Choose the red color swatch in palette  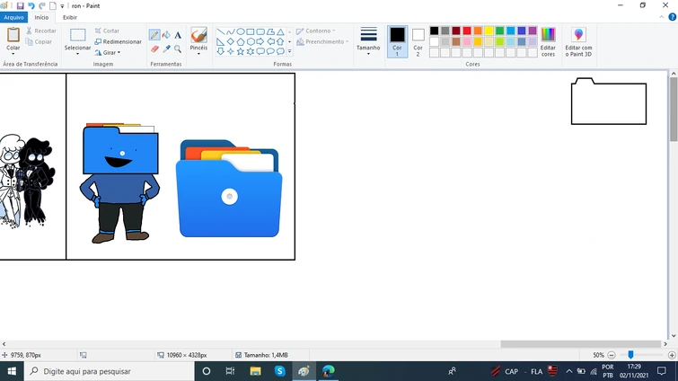(467, 31)
